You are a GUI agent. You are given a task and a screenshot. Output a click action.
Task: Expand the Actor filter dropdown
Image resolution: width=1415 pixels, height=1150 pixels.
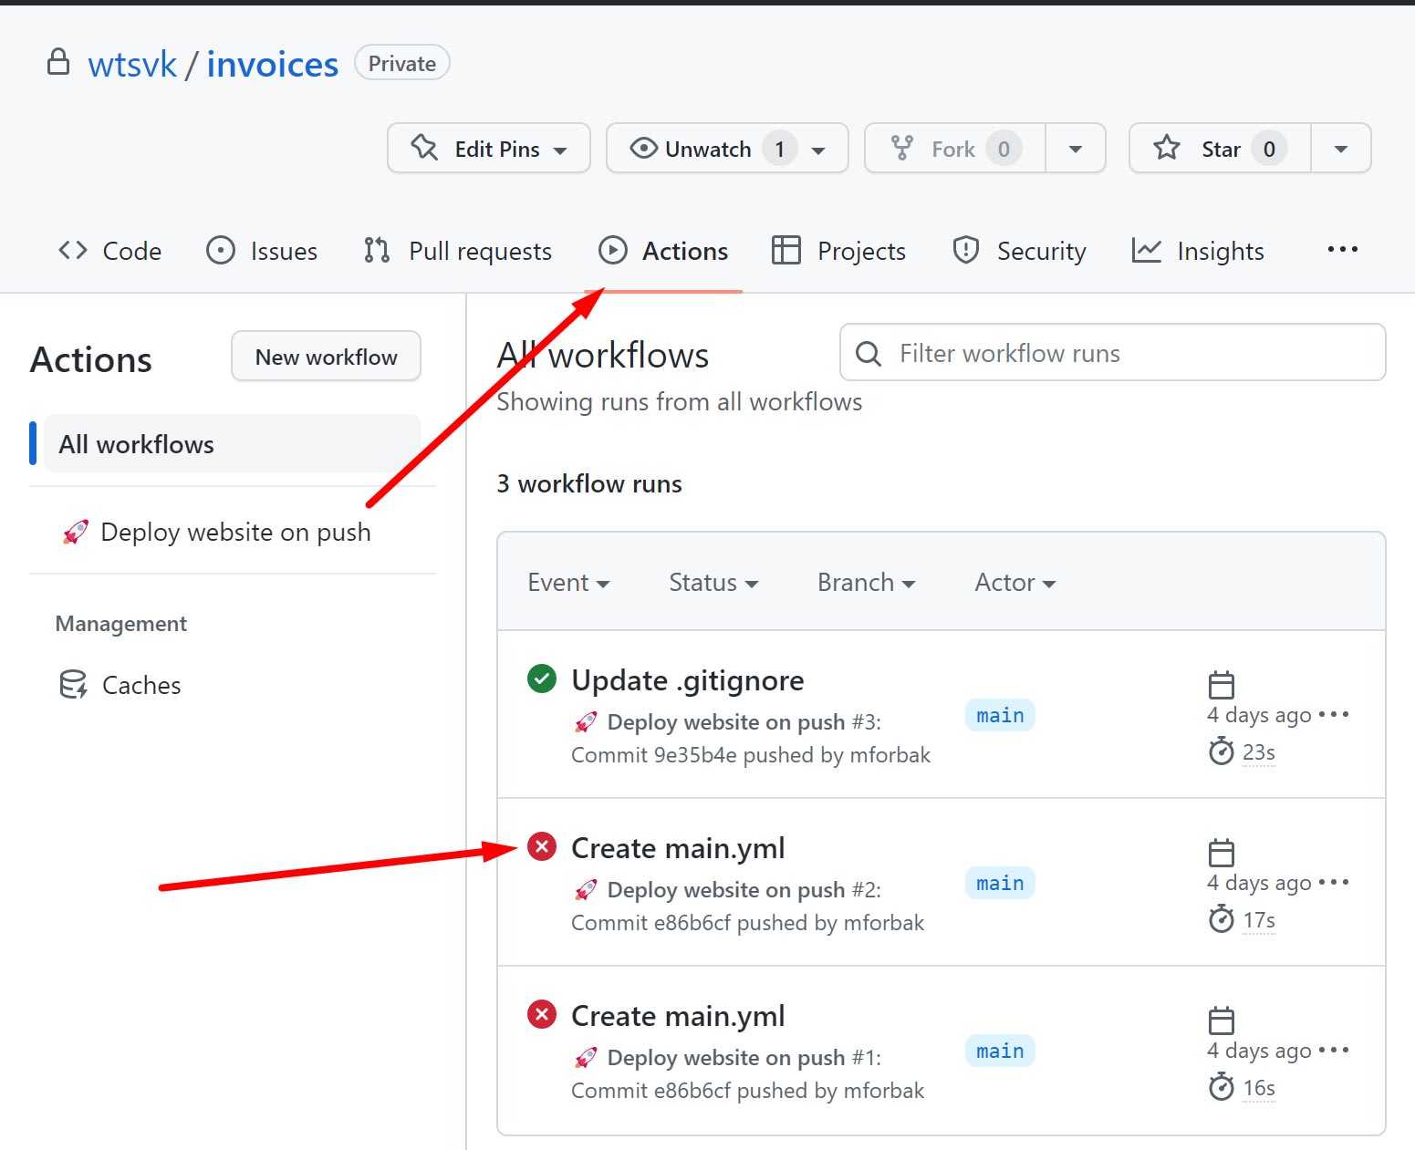coord(1015,583)
